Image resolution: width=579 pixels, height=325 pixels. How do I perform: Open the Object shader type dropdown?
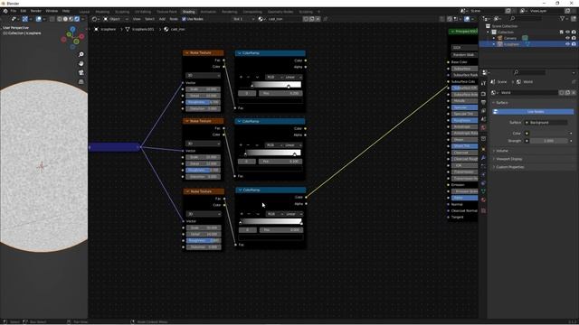pos(116,19)
